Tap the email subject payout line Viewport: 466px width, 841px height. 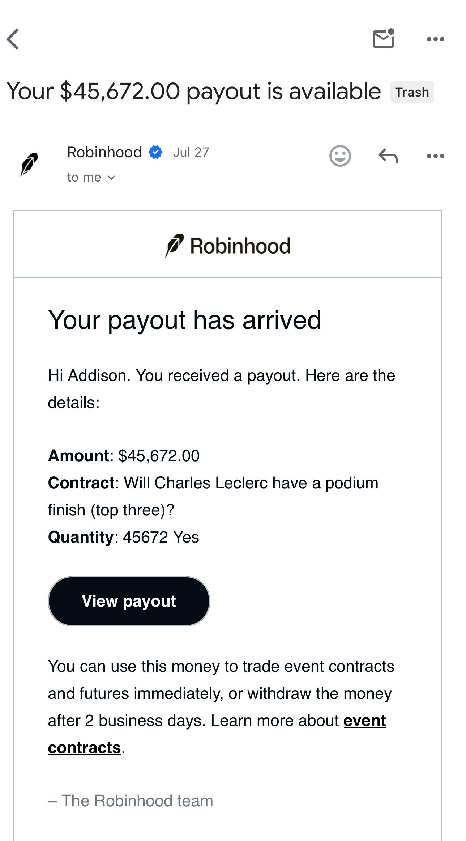[x=194, y=91]
